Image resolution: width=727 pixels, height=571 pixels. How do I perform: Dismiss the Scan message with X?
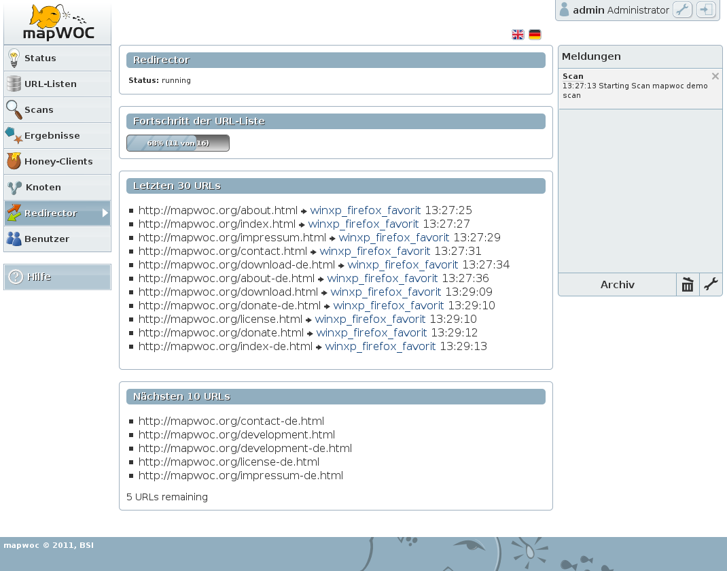pyautogui.click(x=715, y=76)
